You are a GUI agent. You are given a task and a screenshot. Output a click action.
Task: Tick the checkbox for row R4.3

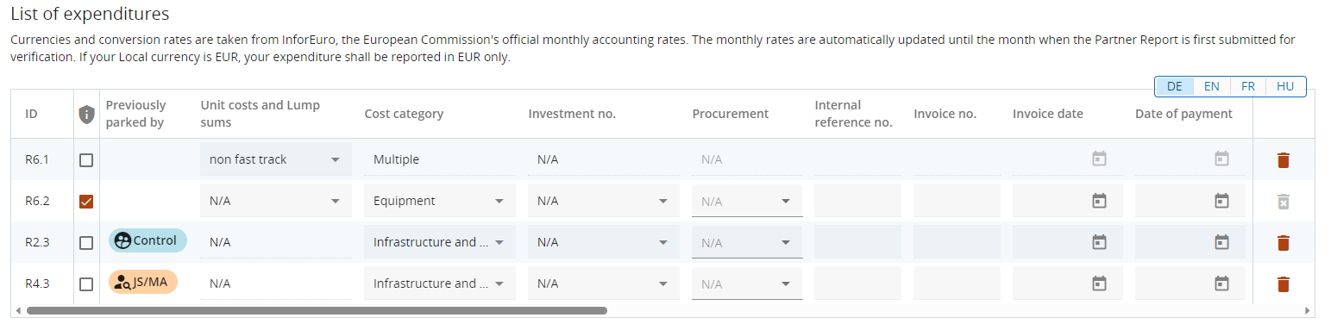86,283
